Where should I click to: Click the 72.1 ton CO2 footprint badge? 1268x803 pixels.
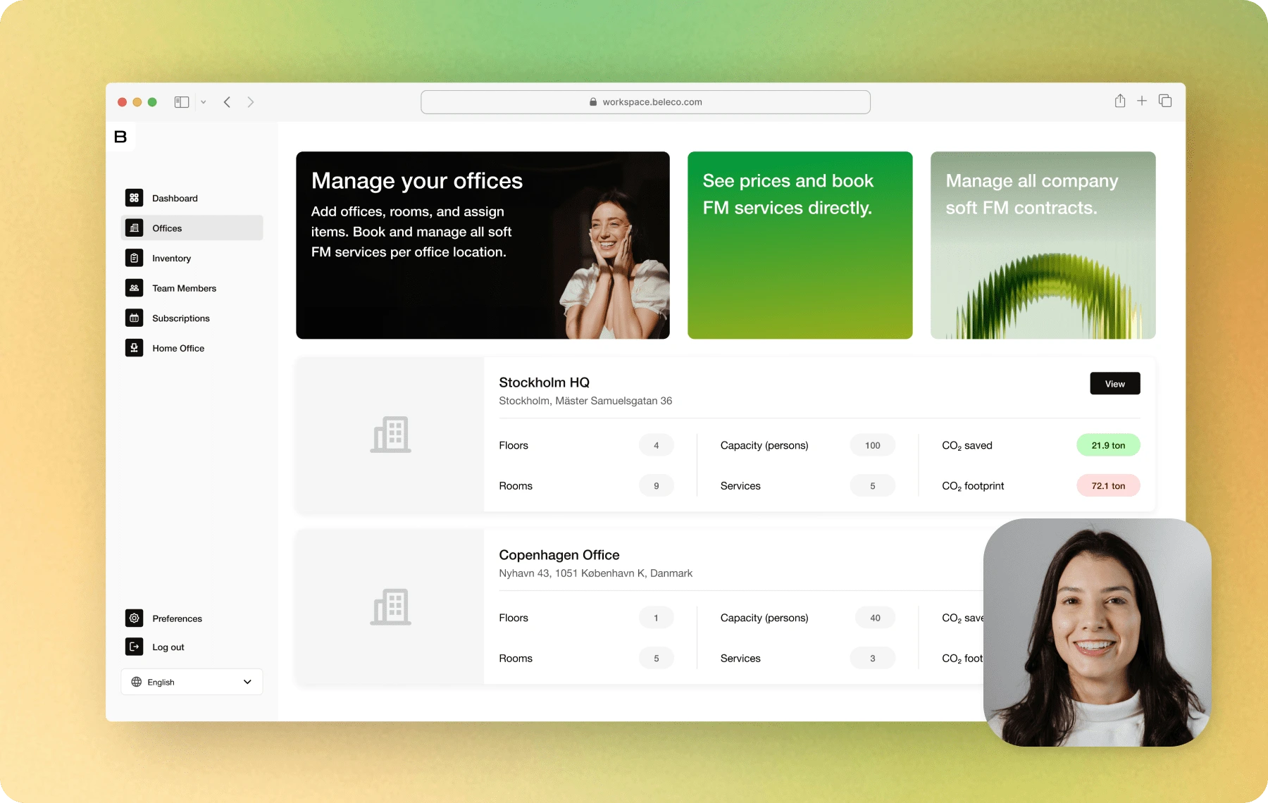[1108, 485]
